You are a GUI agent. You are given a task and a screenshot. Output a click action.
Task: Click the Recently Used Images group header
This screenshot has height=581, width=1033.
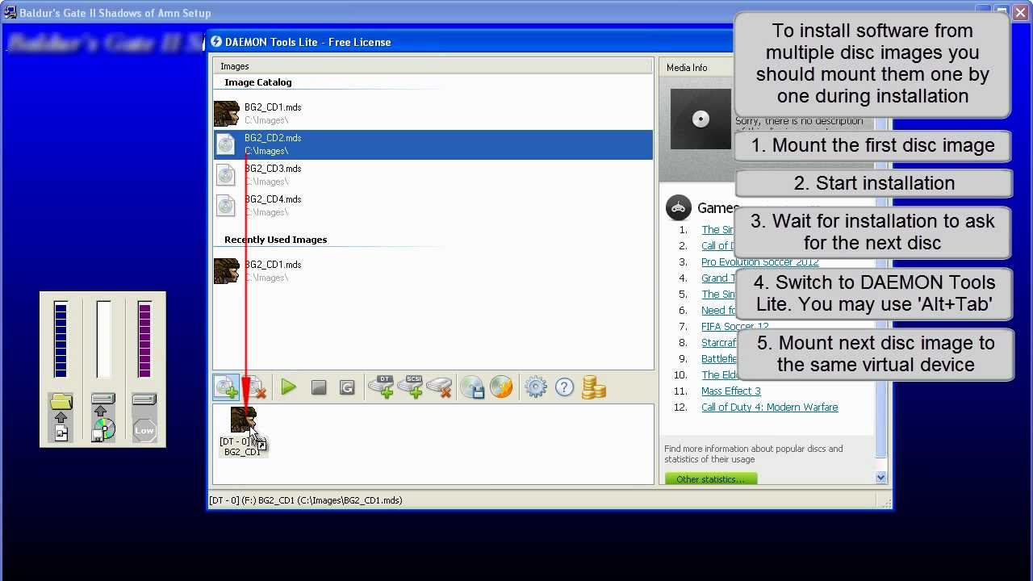tap(275, 240)
